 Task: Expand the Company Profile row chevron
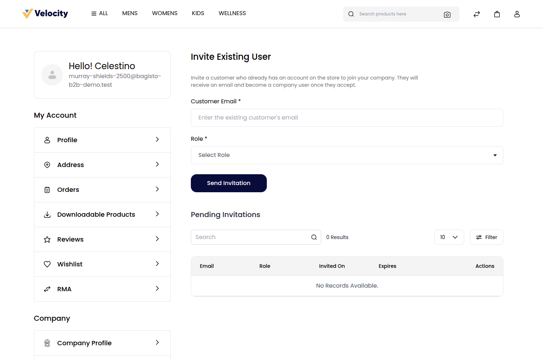click(x=157, y=343)
